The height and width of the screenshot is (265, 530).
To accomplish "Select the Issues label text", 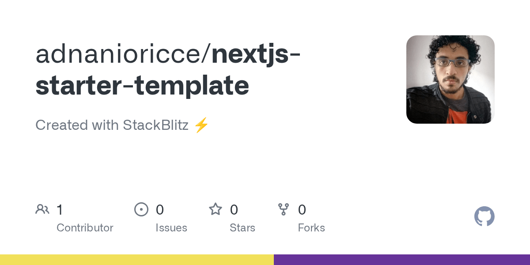I will 171,228.
